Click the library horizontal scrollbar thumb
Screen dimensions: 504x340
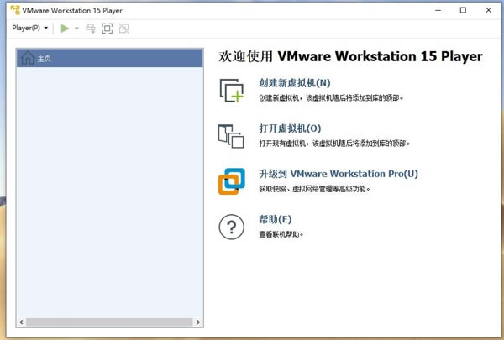pyautogui.click(x=109, y=322)
